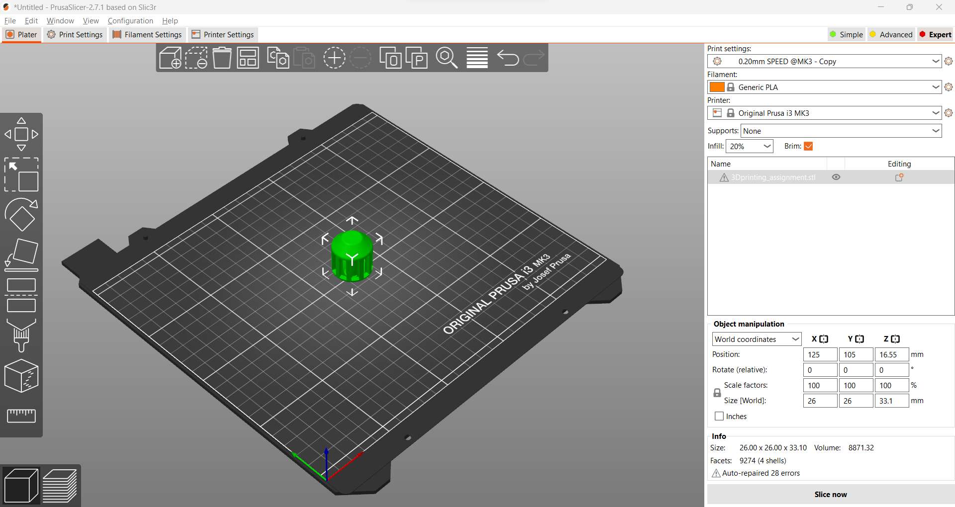Open the World coordinates dropdown

point(757,339)
